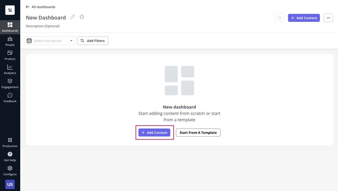Switch environment via Production icon
The width and height of the screenshot is (338, 191).
(10, 143)
